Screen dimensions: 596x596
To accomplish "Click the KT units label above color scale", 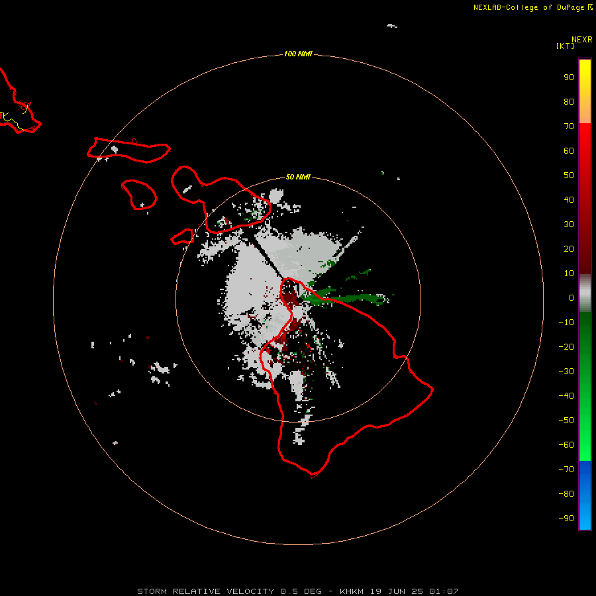I will pos(566,46).
